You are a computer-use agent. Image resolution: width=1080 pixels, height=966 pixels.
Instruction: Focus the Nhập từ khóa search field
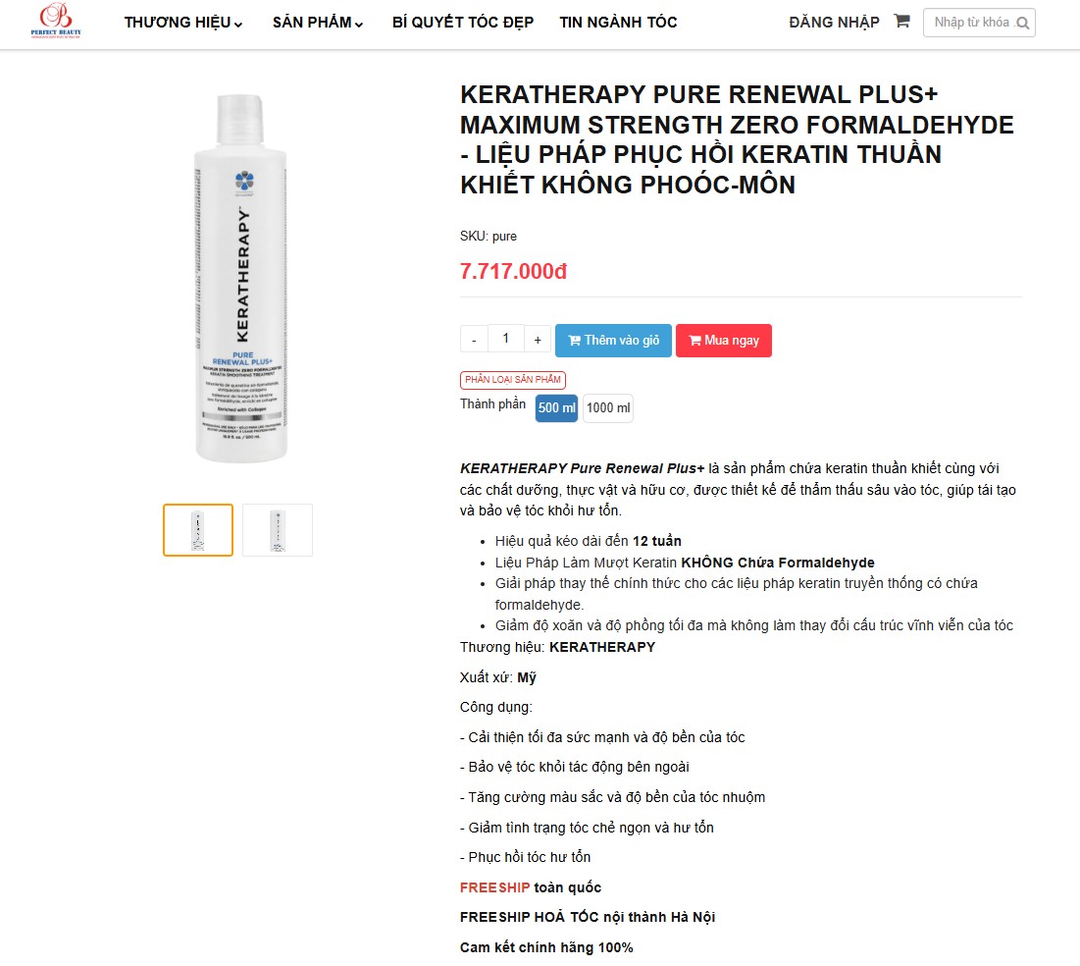point(971,23)
